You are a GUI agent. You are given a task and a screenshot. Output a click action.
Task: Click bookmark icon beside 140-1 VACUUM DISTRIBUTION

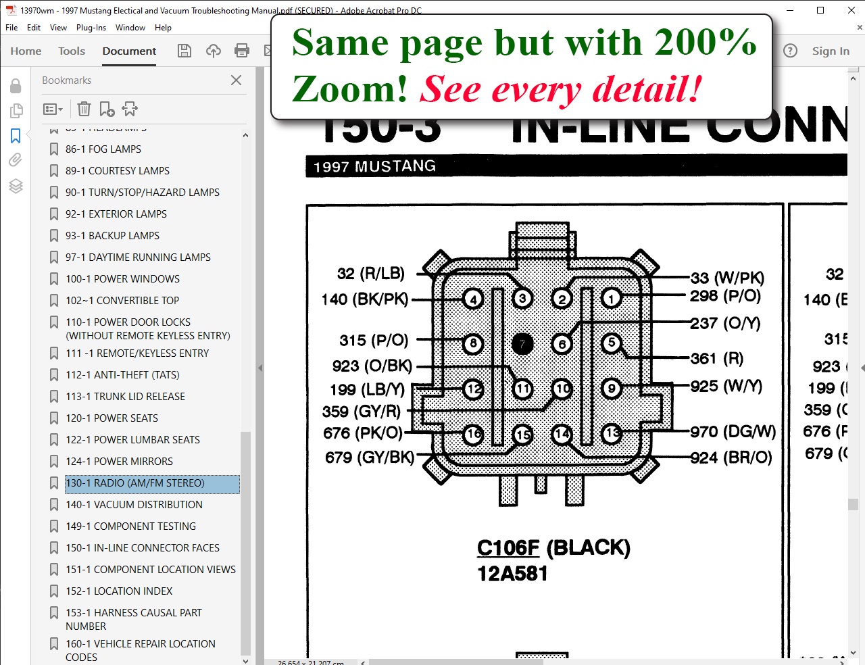coord(54,505)
